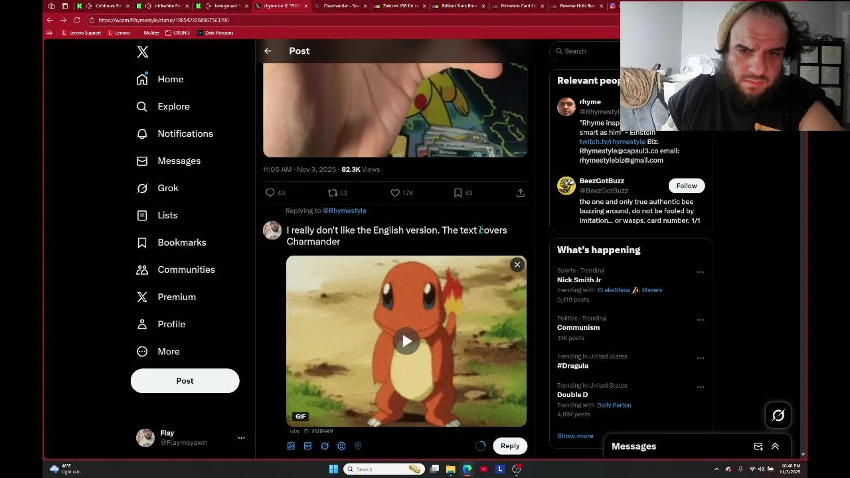Open the Grok floating button

778,416
